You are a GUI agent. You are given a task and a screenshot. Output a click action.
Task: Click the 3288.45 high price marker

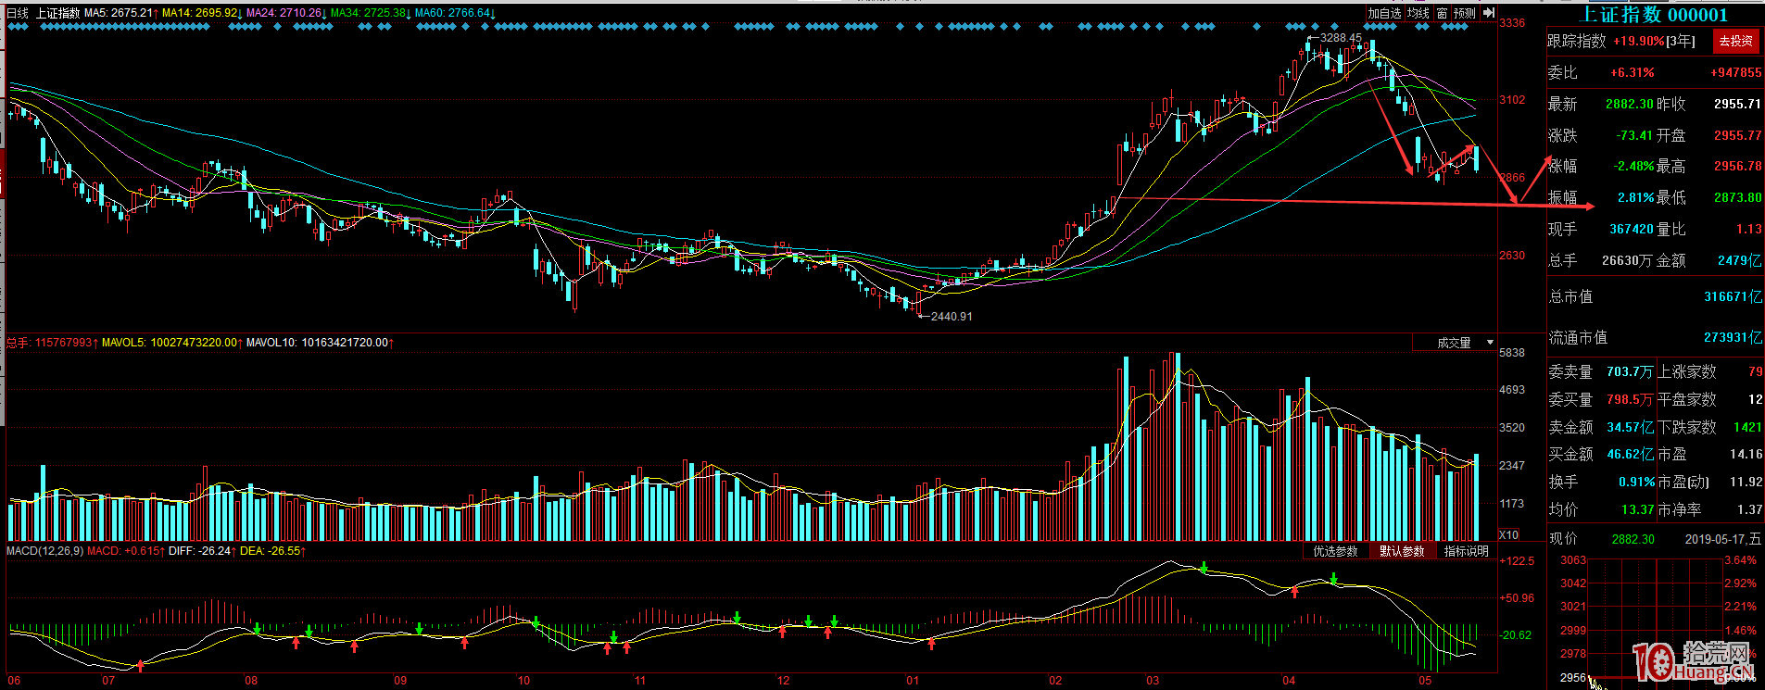point(1341,38)
